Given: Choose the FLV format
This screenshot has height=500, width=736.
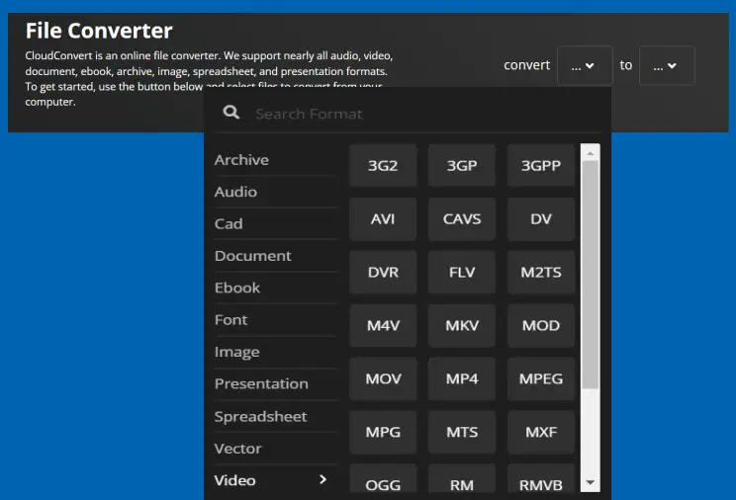Looking at the screenshot, I should (x=462, y=272).
